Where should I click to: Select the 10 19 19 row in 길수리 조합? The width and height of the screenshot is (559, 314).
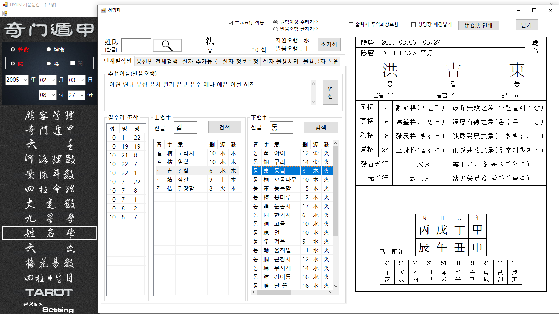coord(126,146)
